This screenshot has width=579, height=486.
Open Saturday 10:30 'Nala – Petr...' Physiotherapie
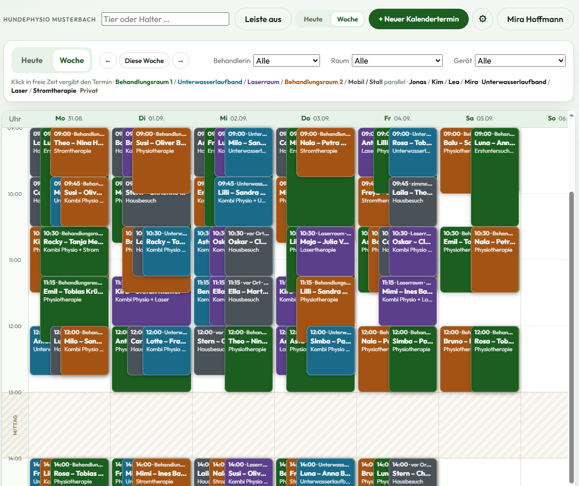pyautogui.click(x=495, y=260)
